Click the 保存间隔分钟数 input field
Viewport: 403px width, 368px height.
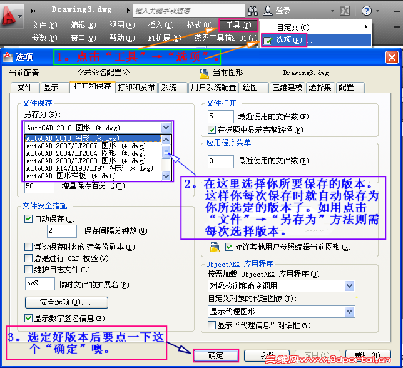62,231
